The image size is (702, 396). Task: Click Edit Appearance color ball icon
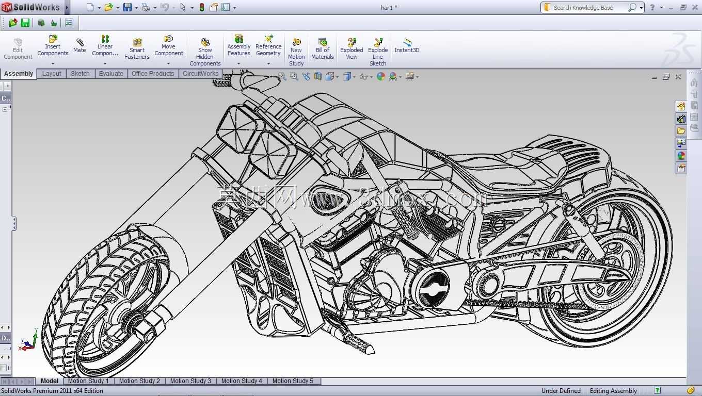(381, 76)
